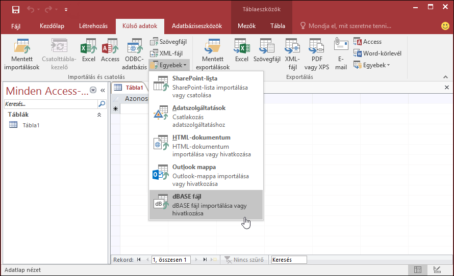Click the Nincs szűrő filter indicator
The width and height of the screenshot is (454, 276).
click(x=244, y=260)
